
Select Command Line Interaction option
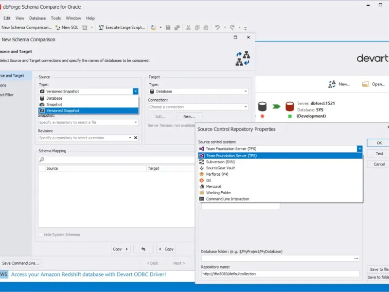tap(281, 199)
